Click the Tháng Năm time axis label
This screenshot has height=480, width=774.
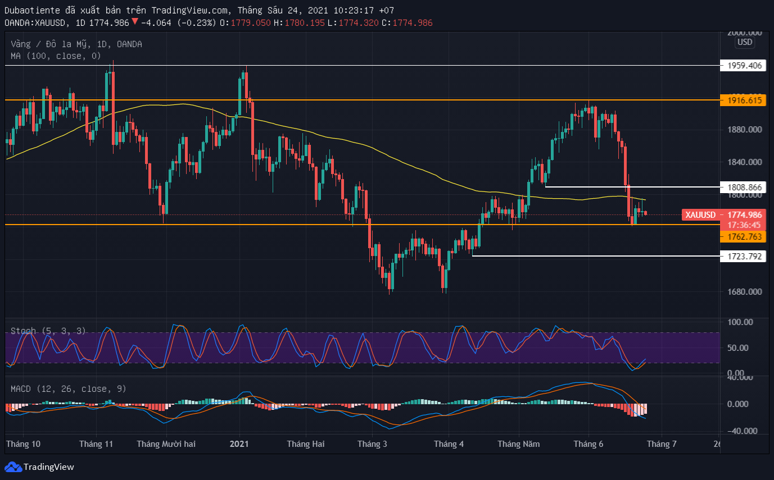point(519,444)
